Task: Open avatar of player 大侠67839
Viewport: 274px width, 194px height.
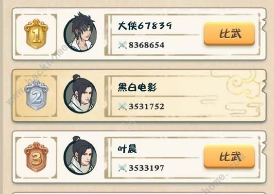Action: tap(80, 32)
